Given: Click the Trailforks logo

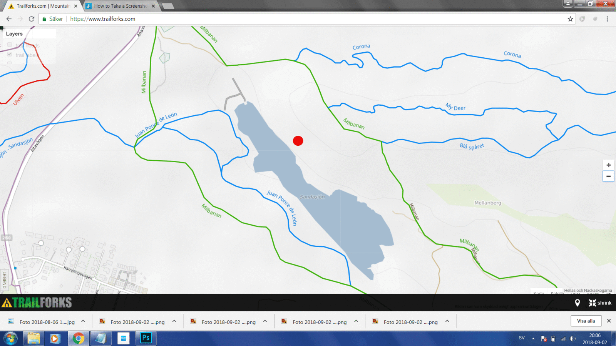Looking at the screenshot, I should pos(37,303).
